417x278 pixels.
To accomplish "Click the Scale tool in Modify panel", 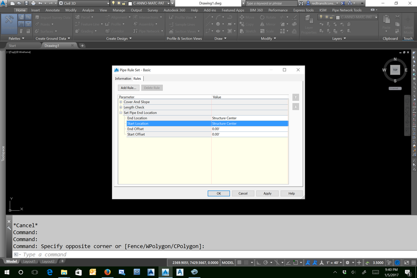I will (267, 31).
